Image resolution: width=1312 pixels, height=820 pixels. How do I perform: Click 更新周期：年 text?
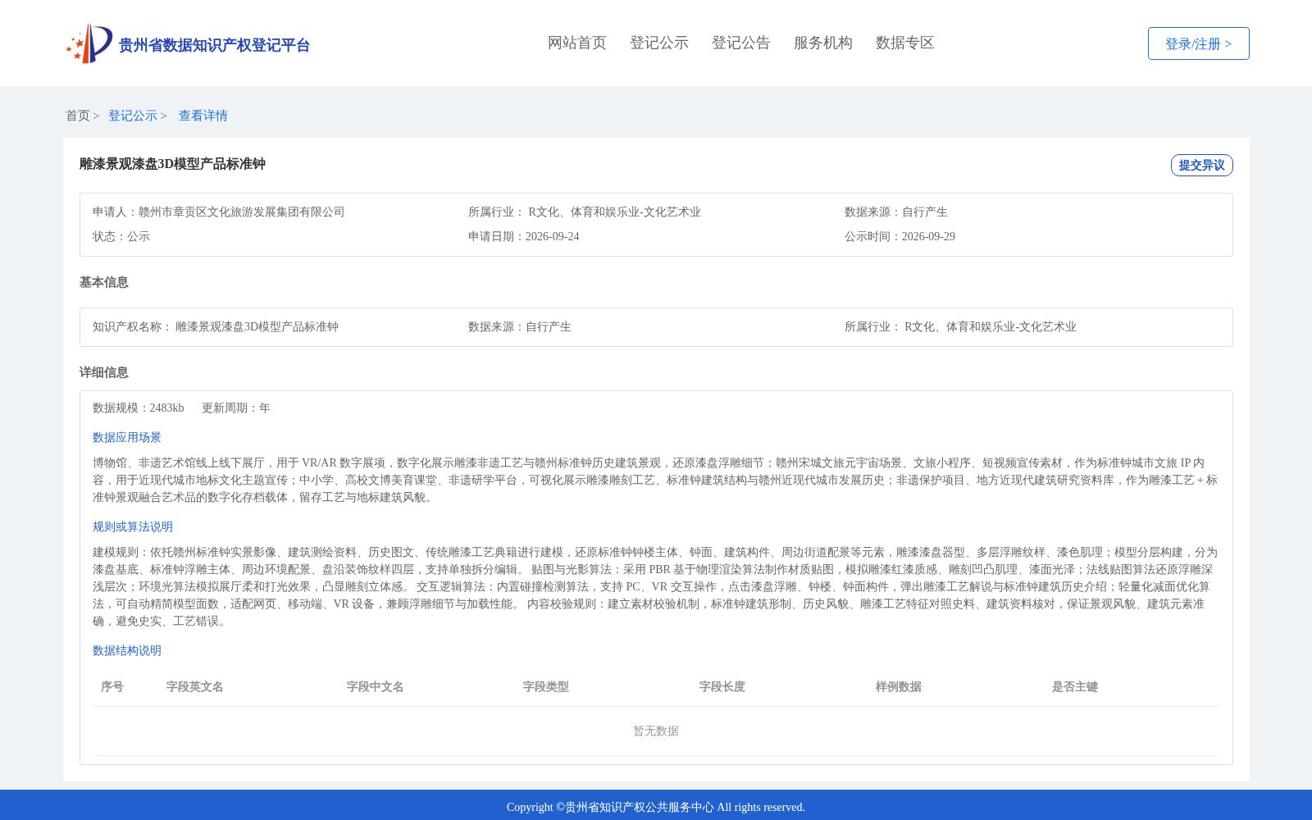tap(236, 408)
